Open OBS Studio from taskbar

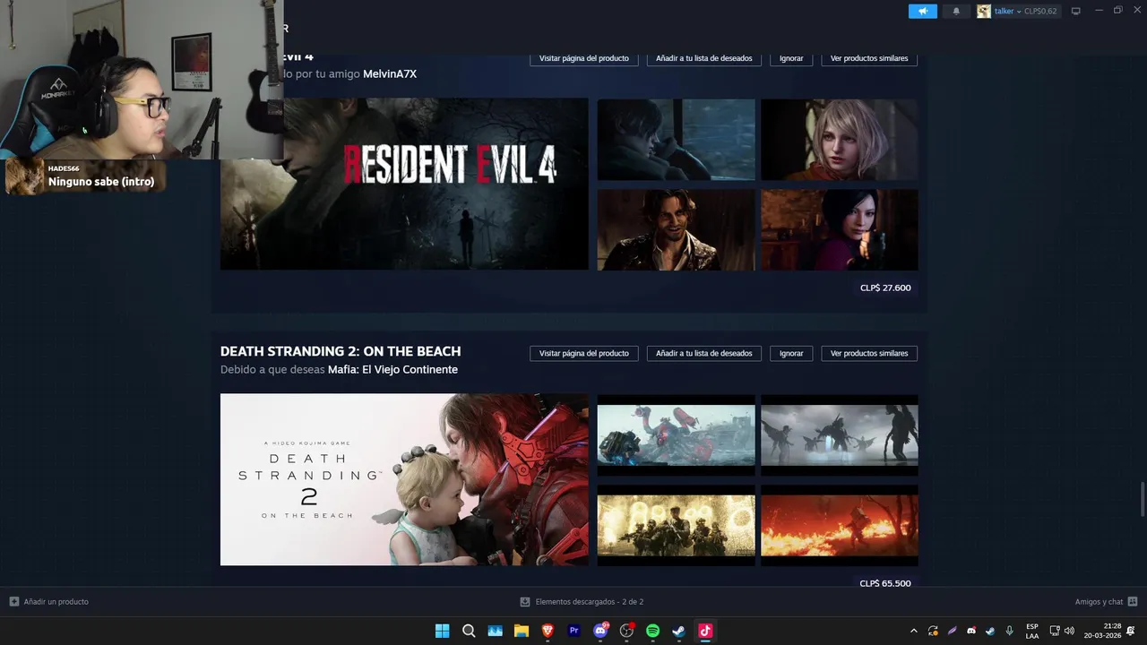(626, 631)
